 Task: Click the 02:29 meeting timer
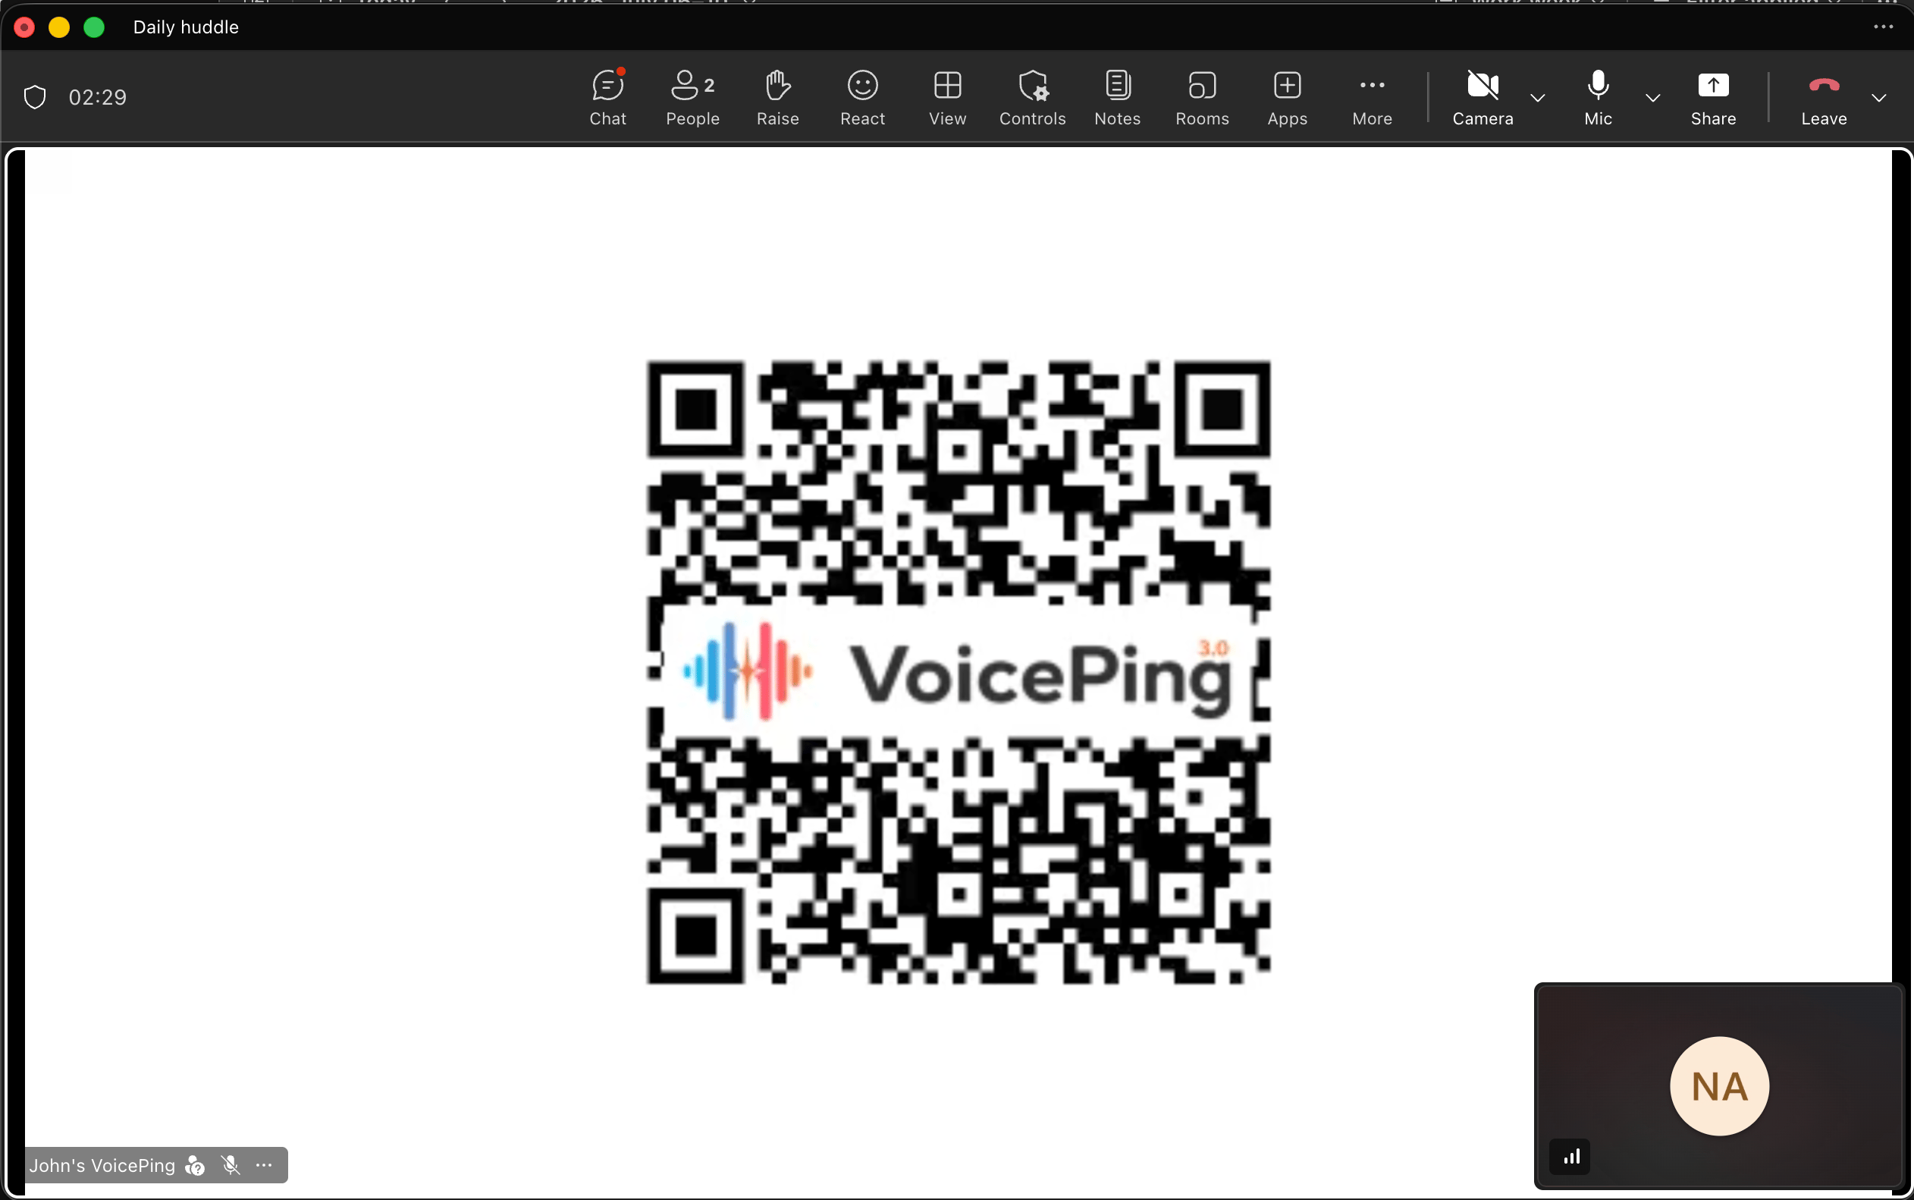point(98,97)
